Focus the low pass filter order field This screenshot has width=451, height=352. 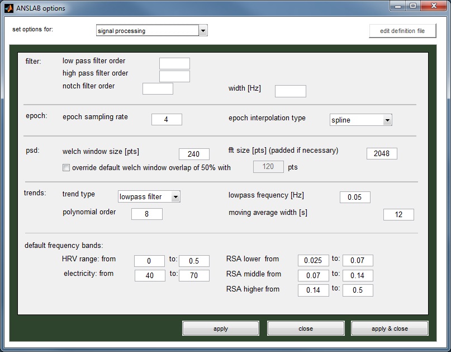[x=174, y=63]
